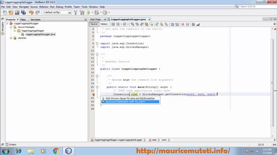Click the conn breadcrumb item
This screenshot has width=277, height=155.
click(164, 140)
